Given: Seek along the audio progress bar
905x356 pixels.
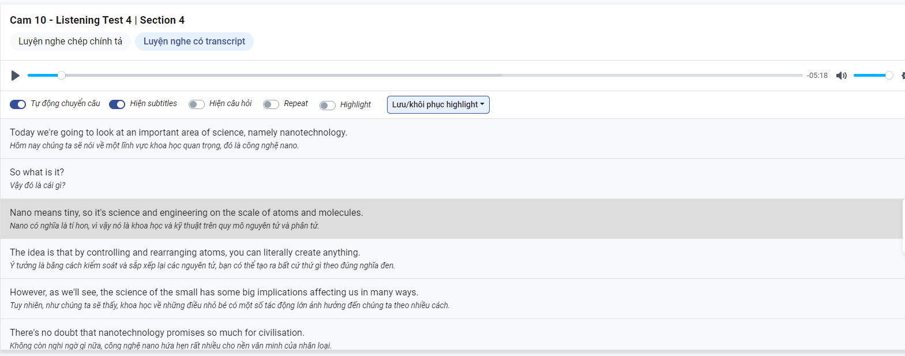Looking at the screenshot, I should [x=415, y=76].
